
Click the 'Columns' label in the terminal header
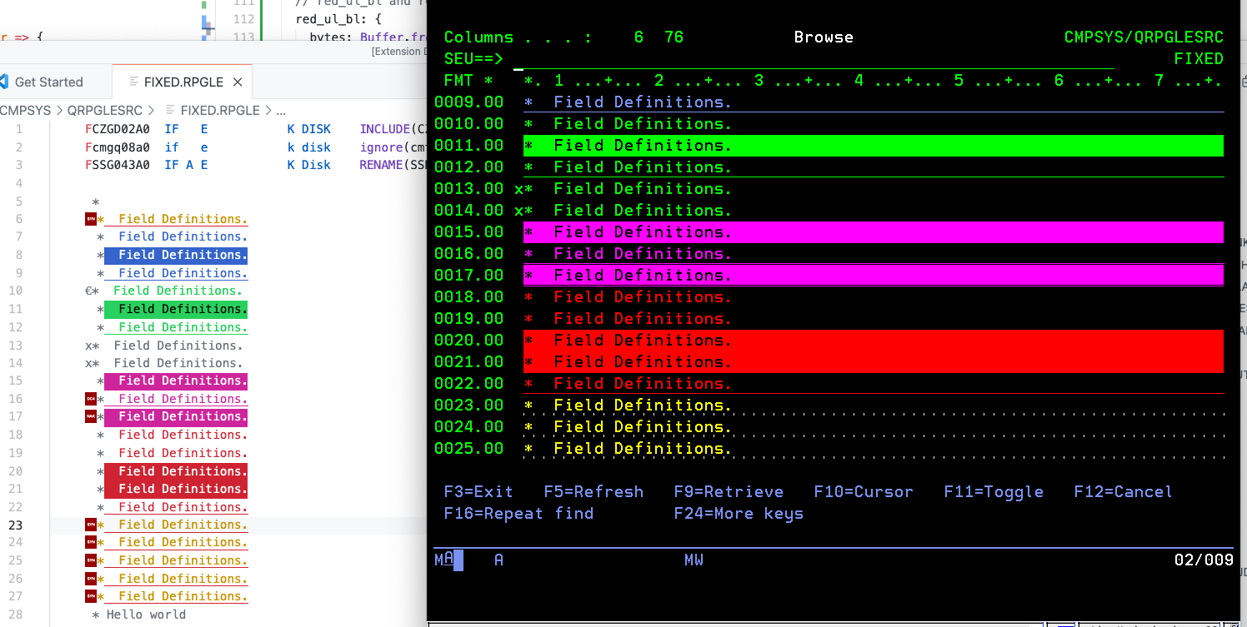478,37
